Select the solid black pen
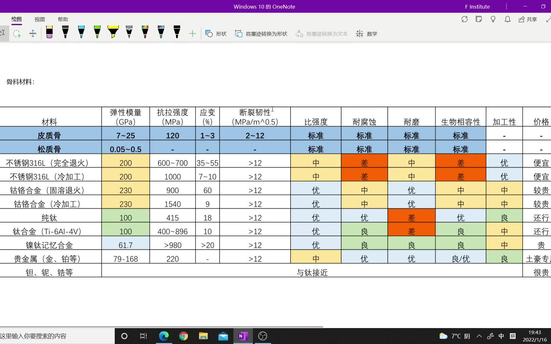The image size is (551, 344). coord(177,32)
